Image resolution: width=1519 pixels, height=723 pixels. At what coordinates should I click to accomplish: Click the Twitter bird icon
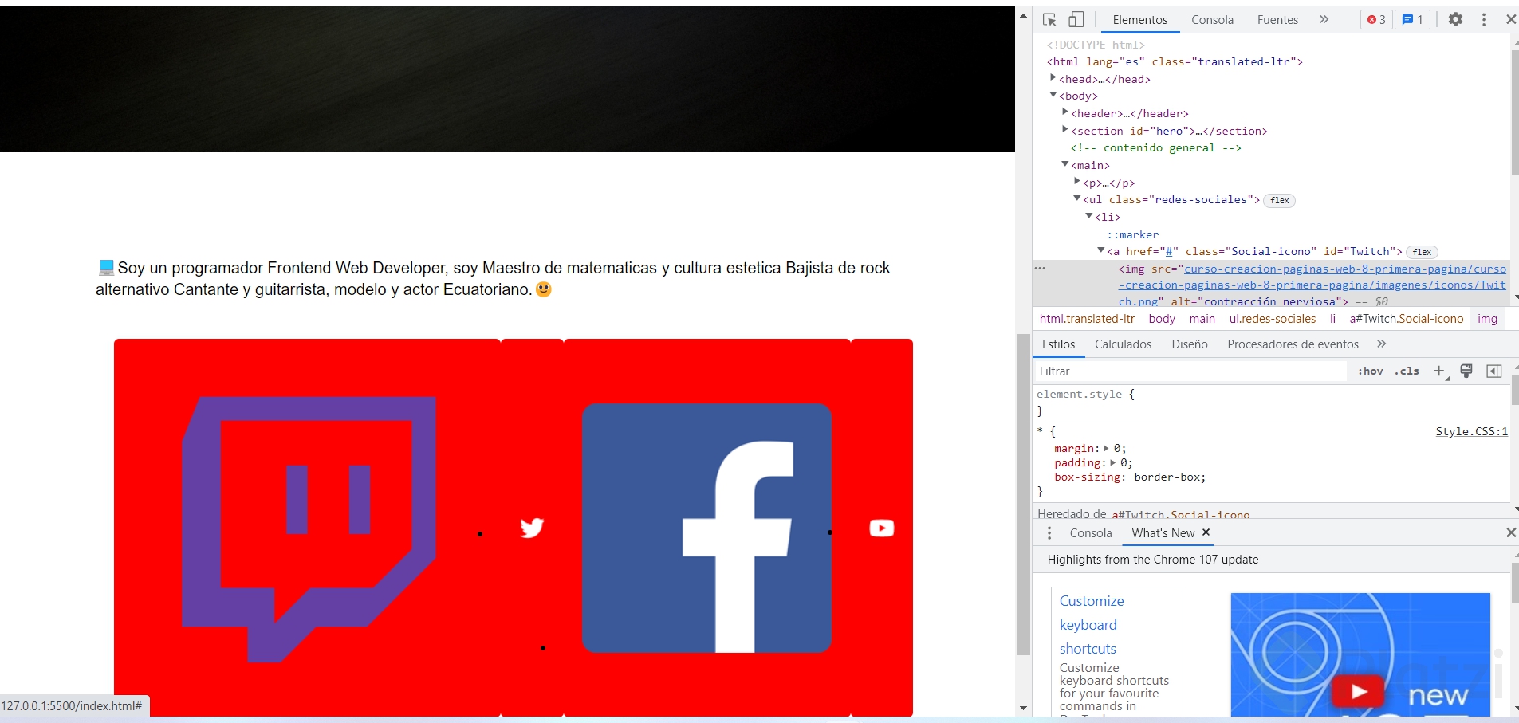(x=532, y=528)
